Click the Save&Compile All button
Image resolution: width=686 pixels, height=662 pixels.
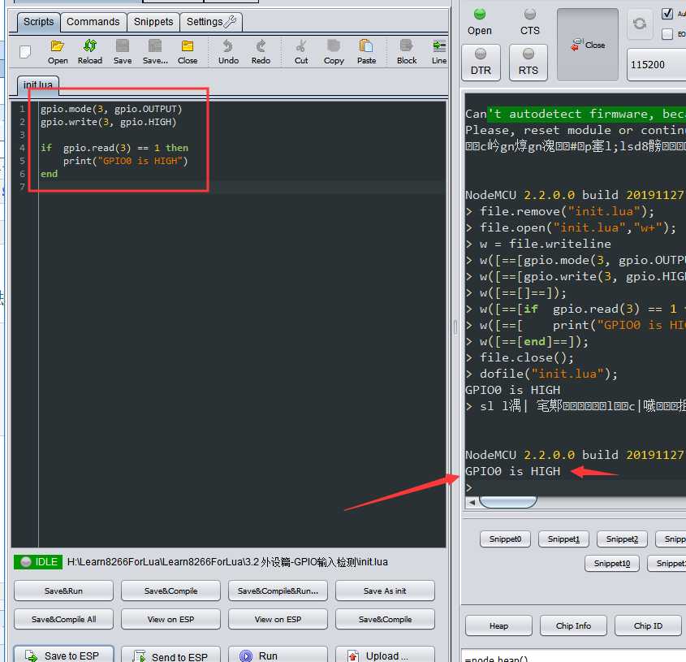(63, 619)
